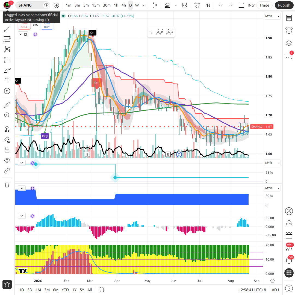Image resolution: width=295 pixels, height=295 pixels.
Task: Select daily D timeframe
Action: pyautogui.click(x=130, y=5)
